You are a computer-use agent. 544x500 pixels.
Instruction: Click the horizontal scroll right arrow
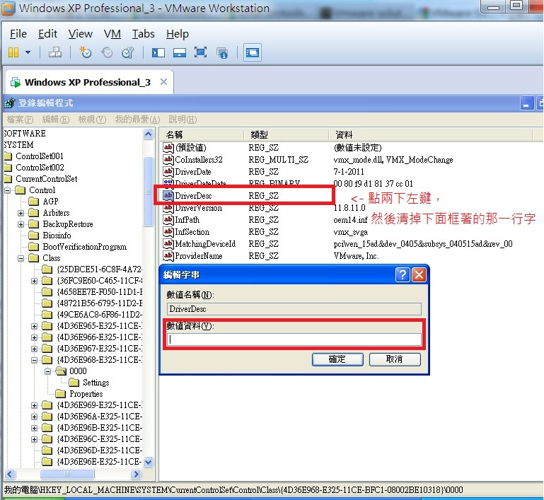click(136, 474)
